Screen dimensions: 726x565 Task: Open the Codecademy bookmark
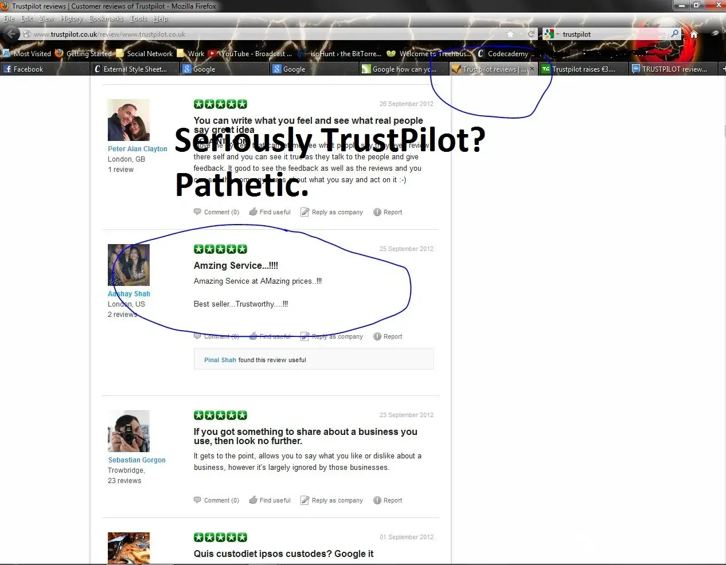[502, 54]
